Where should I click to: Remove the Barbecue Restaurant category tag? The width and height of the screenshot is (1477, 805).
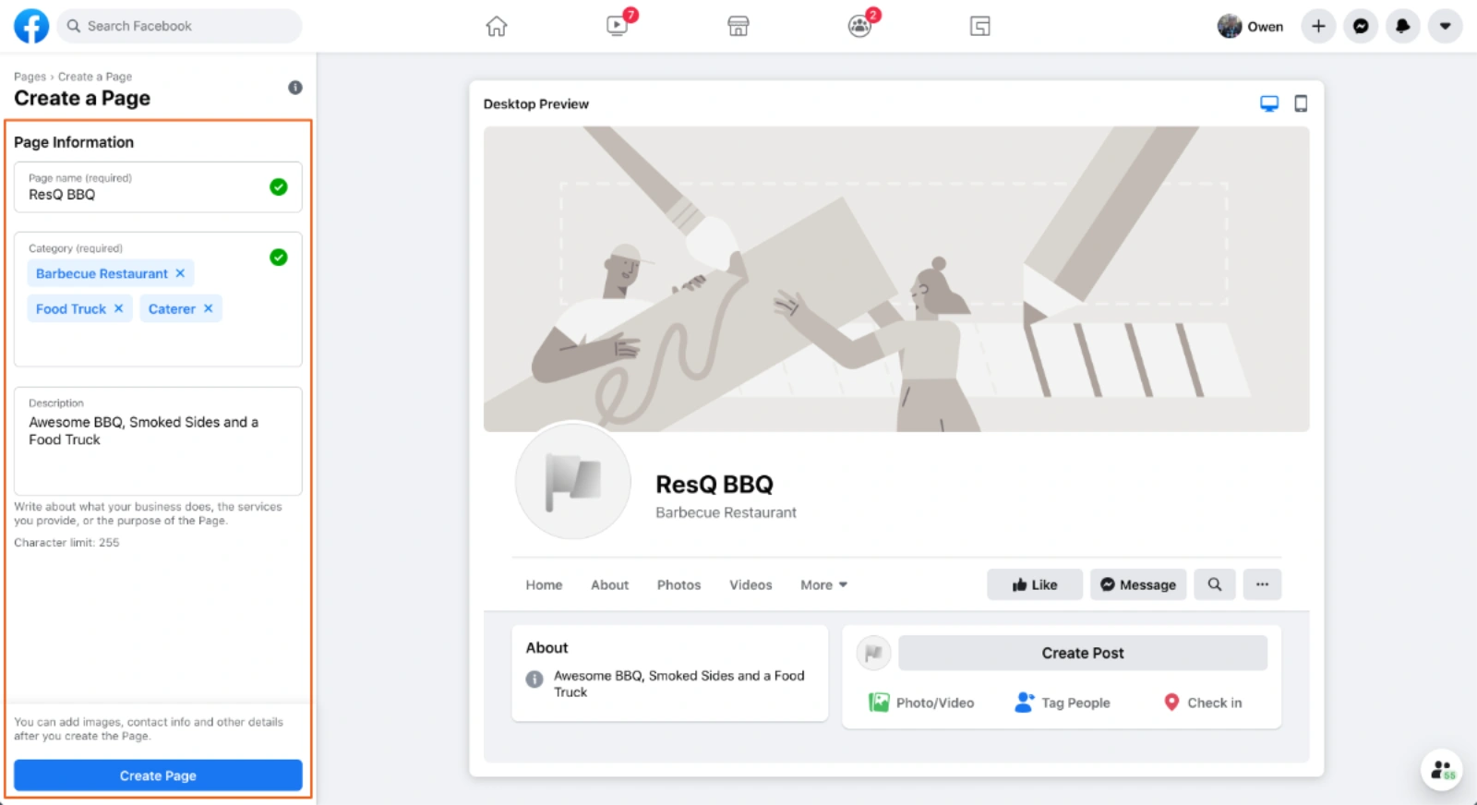(x=180, y=273)
